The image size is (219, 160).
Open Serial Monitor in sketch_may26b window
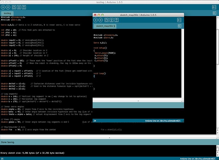pyautogui.click(x=179, y=20)
